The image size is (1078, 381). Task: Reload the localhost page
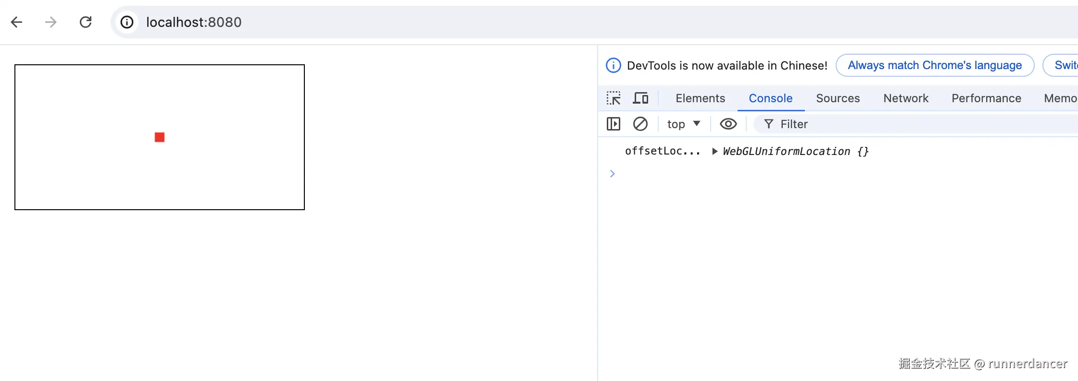coord(86,22)
